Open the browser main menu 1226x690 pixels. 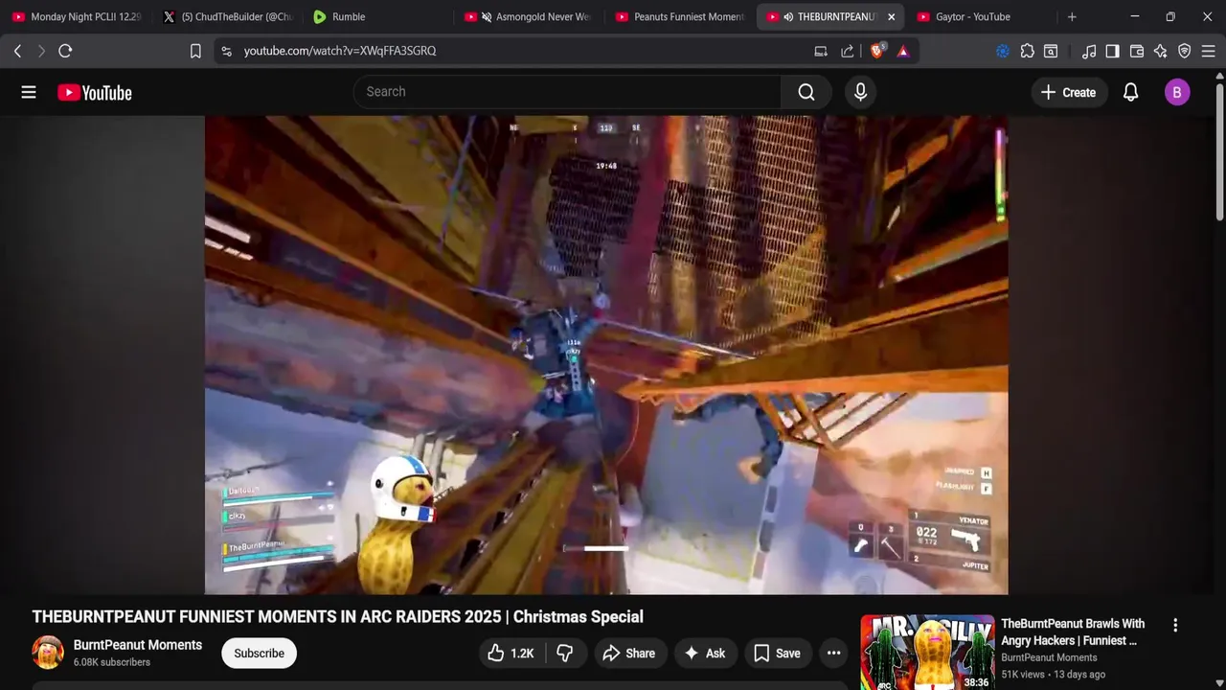click(1210, 51)
